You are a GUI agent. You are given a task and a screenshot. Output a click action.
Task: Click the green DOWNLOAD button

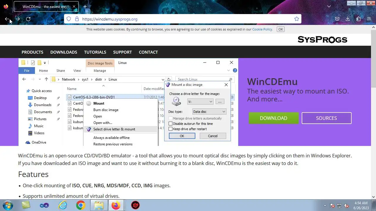pos(273,118)
